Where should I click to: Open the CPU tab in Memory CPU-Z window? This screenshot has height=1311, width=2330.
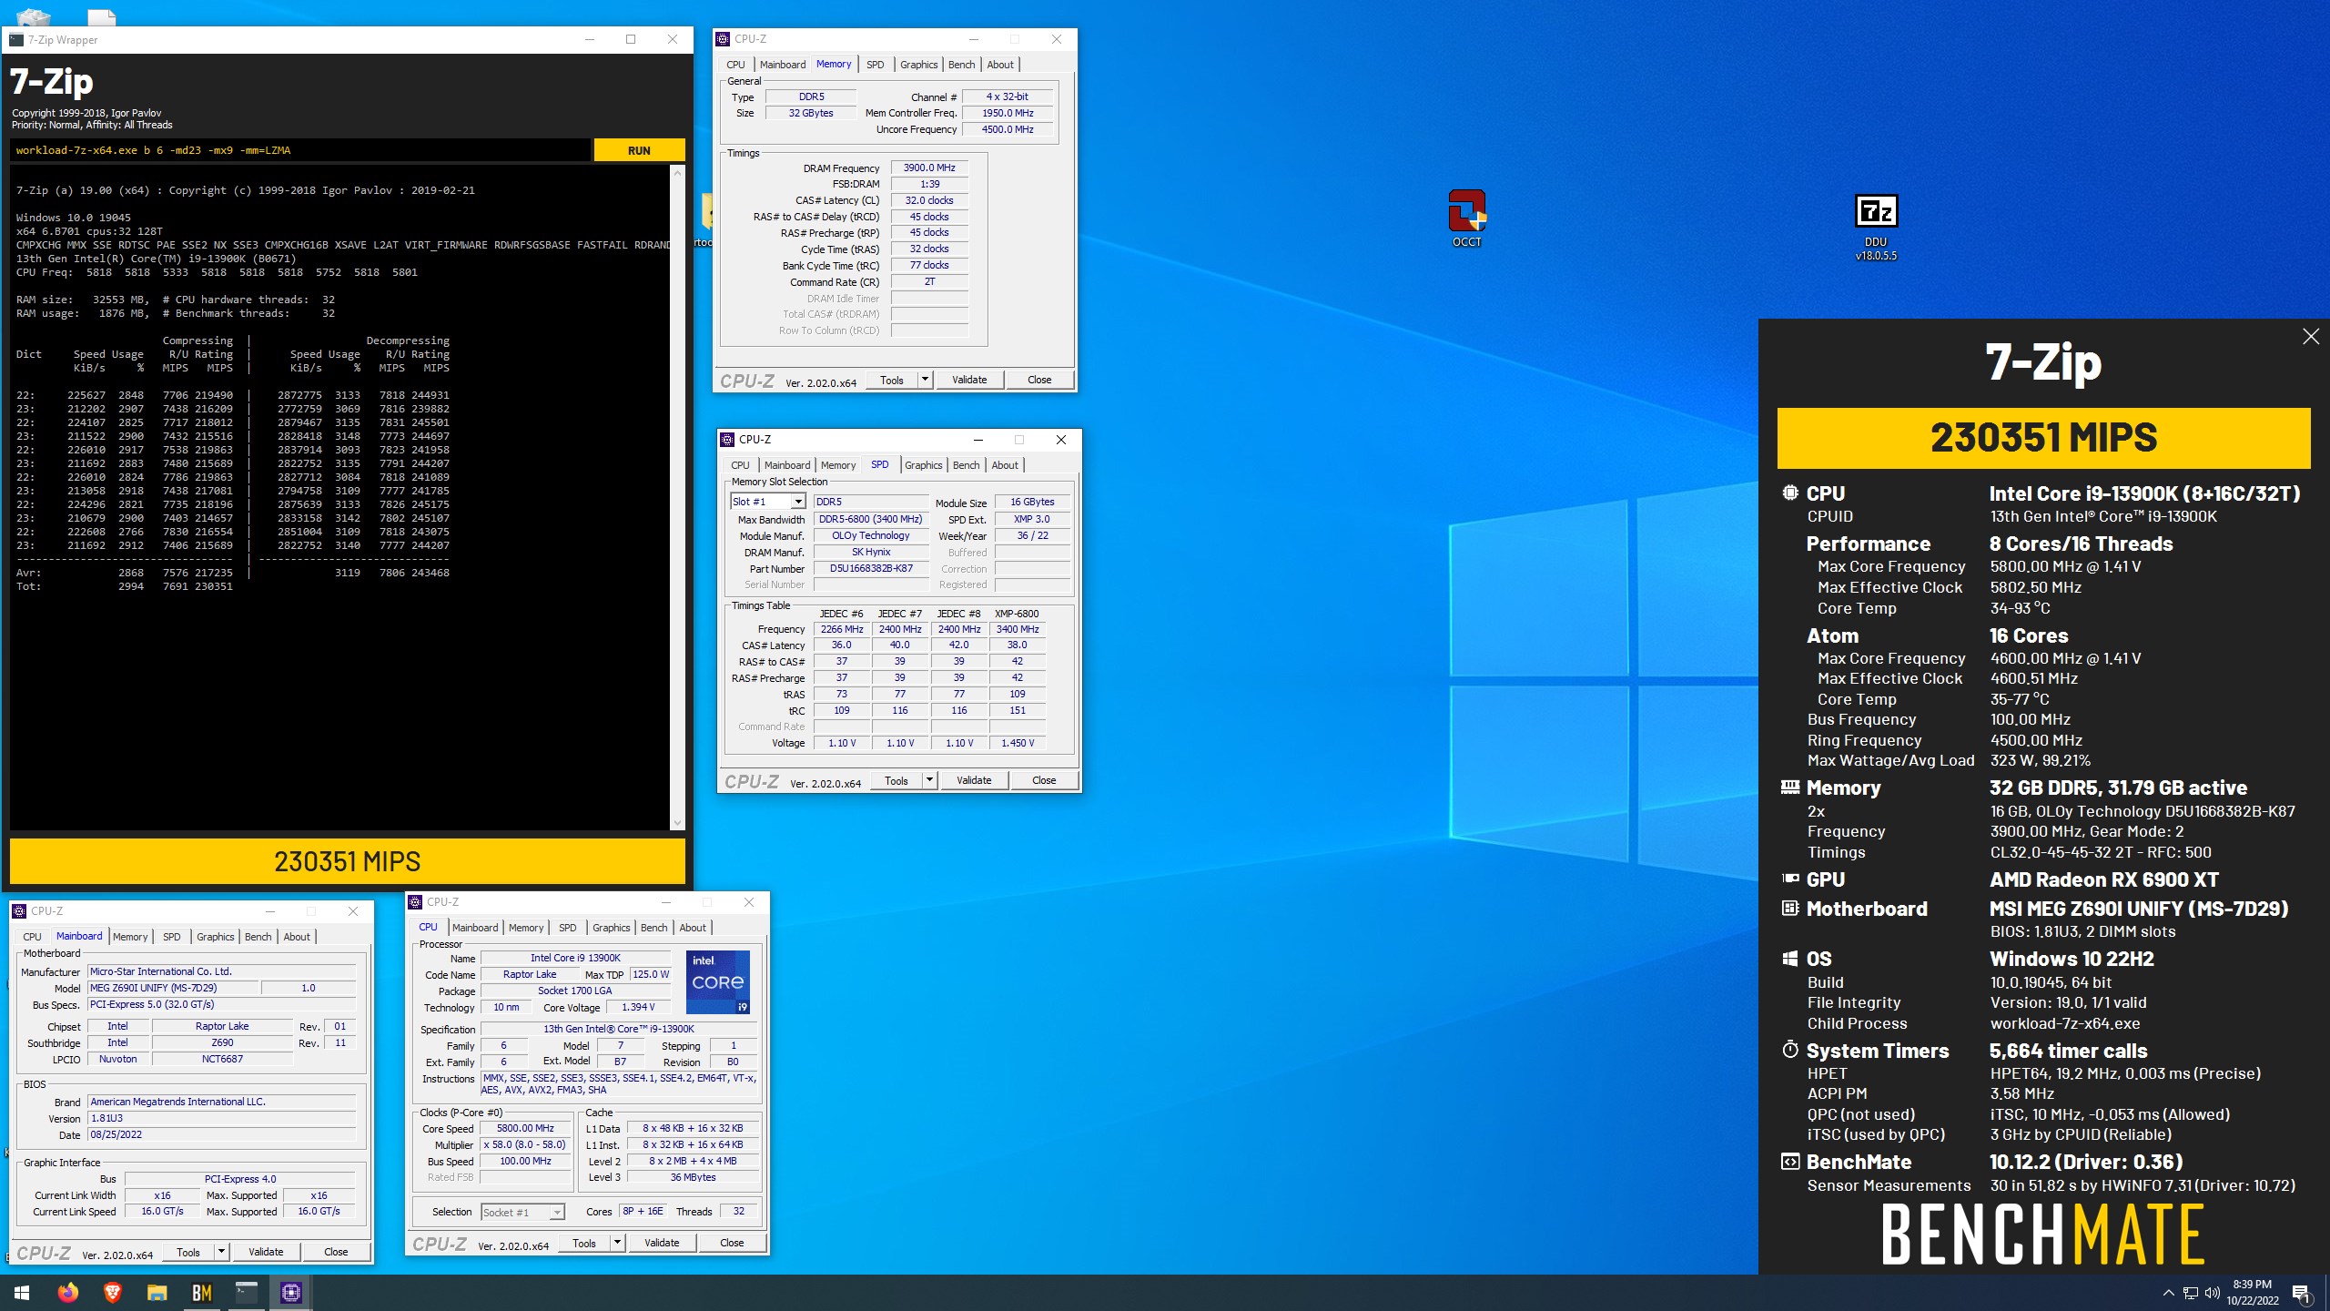[x=735, y=65]
